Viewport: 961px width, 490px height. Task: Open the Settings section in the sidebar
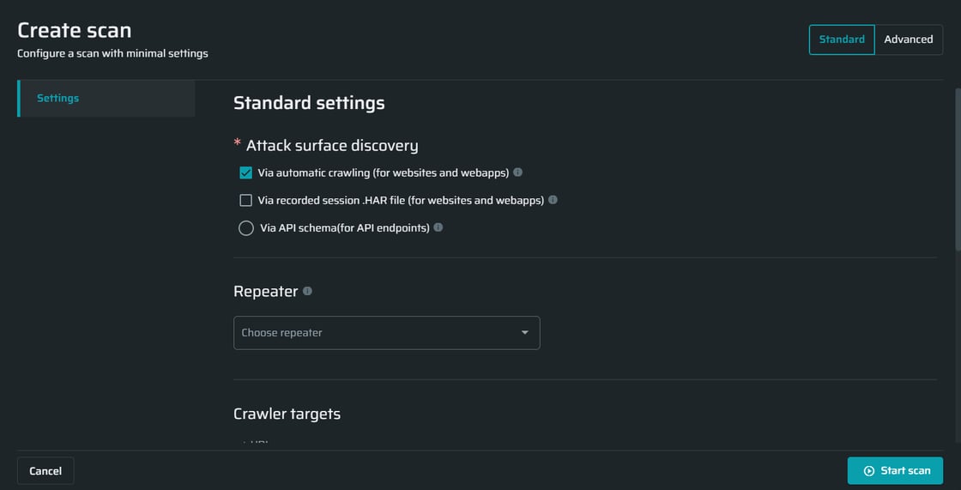click(57, 98)
